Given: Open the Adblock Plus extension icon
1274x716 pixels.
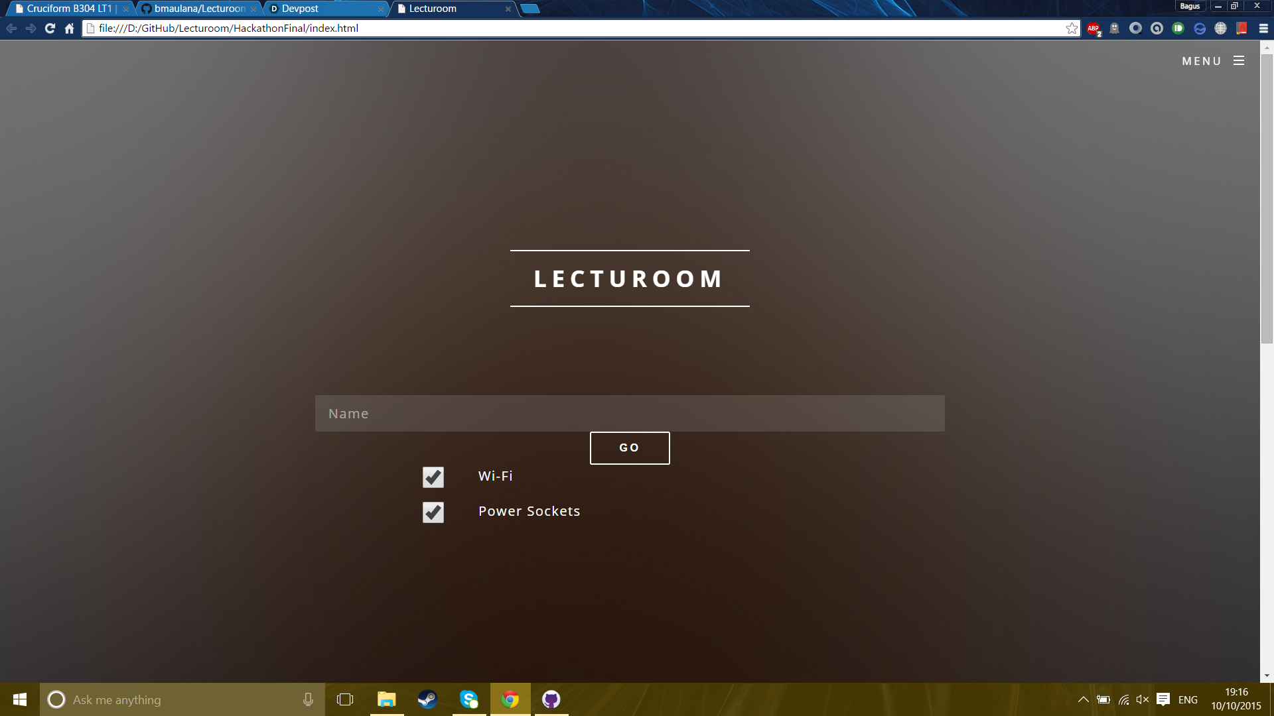Looking at the screenshot, I should pos(1093,29).
